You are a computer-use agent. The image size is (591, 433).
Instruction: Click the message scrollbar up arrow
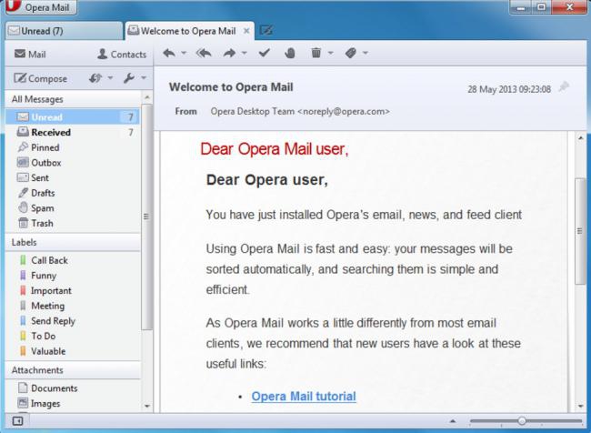(580, 138)
